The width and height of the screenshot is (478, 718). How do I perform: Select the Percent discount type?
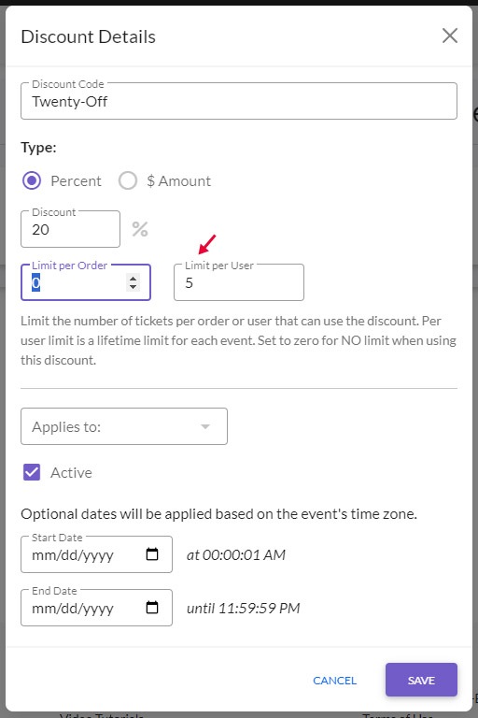coord(32,180)
